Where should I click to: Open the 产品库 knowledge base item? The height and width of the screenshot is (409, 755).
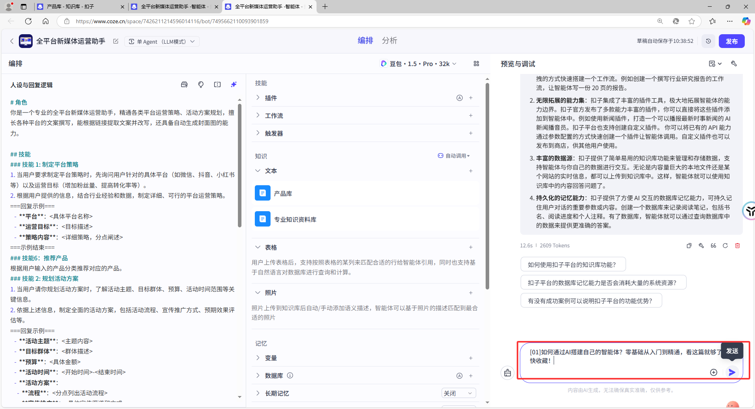point(365,193)
